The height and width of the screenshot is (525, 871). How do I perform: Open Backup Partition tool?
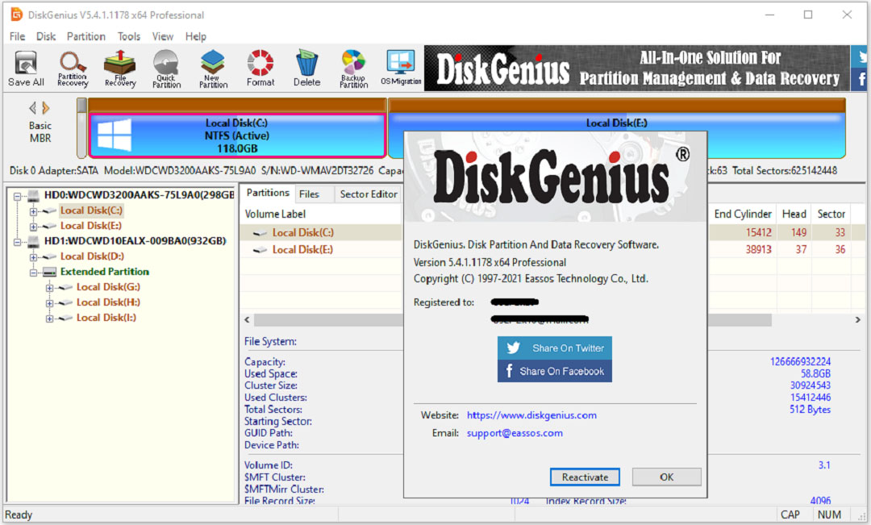(x=354, y=69)
